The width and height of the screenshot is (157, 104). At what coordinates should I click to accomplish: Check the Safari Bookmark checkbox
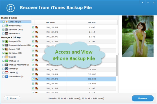pyautogui.click(x=3, y=77)
